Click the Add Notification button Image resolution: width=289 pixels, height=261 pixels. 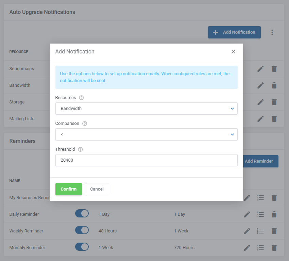click(x=234, y=32)
